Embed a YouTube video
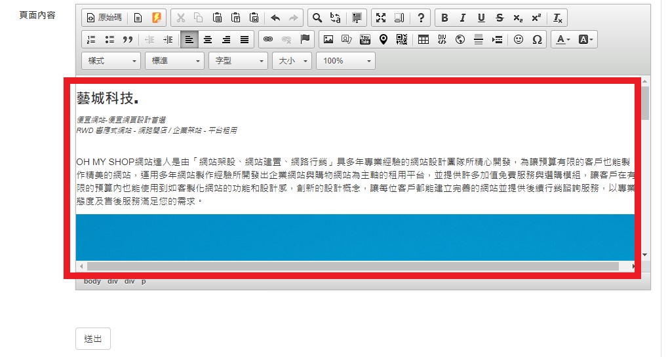668x357 pixels. coord(364,39)
